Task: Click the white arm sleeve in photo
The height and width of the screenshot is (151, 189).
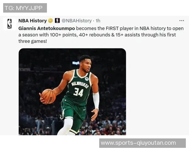Action: 96,100
